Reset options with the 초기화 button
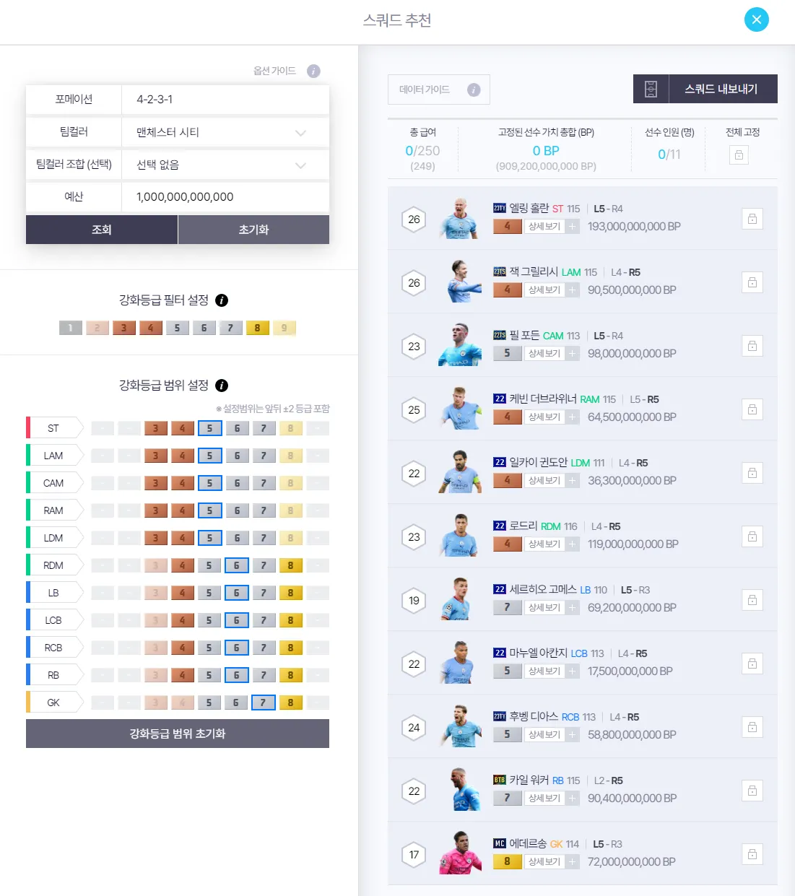Viewport: 795px width, 896px height. (253, 230)
